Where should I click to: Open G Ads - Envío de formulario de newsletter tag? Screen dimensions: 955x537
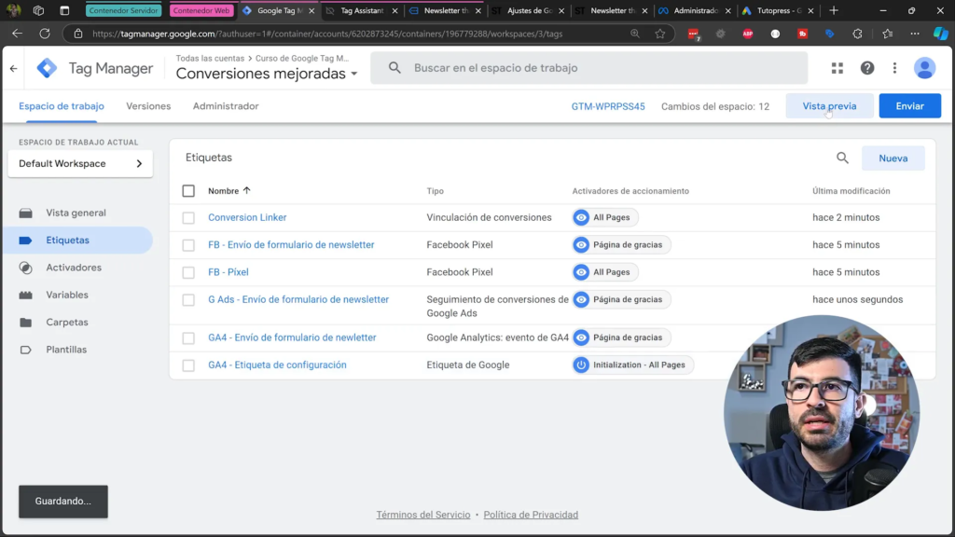298,299
